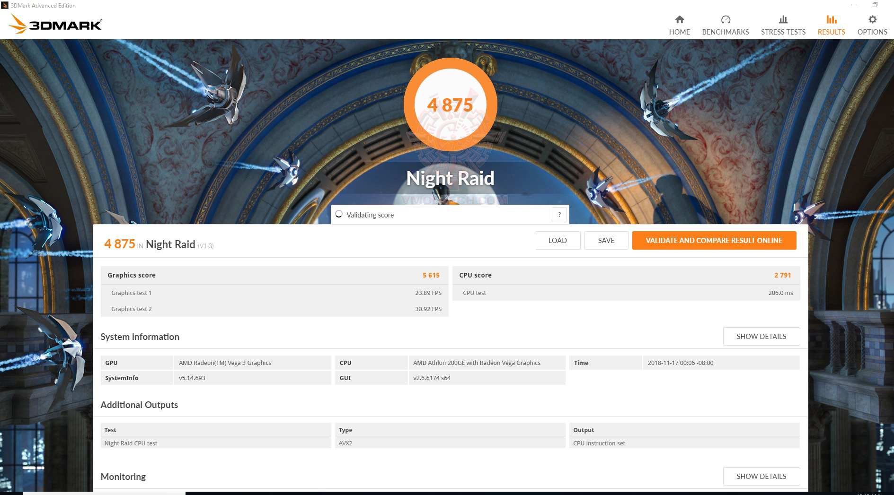Click the Type column header
Viewport: 894px width, 495px height.
(345, 430)
